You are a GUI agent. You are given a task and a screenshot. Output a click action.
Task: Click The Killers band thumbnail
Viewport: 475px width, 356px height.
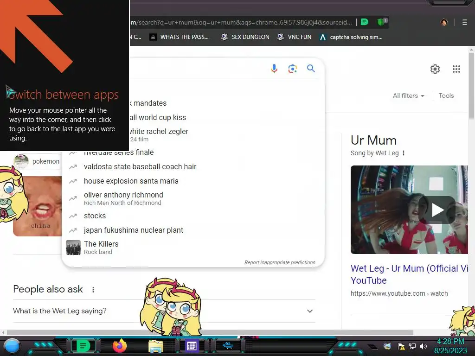pos(73,248)
